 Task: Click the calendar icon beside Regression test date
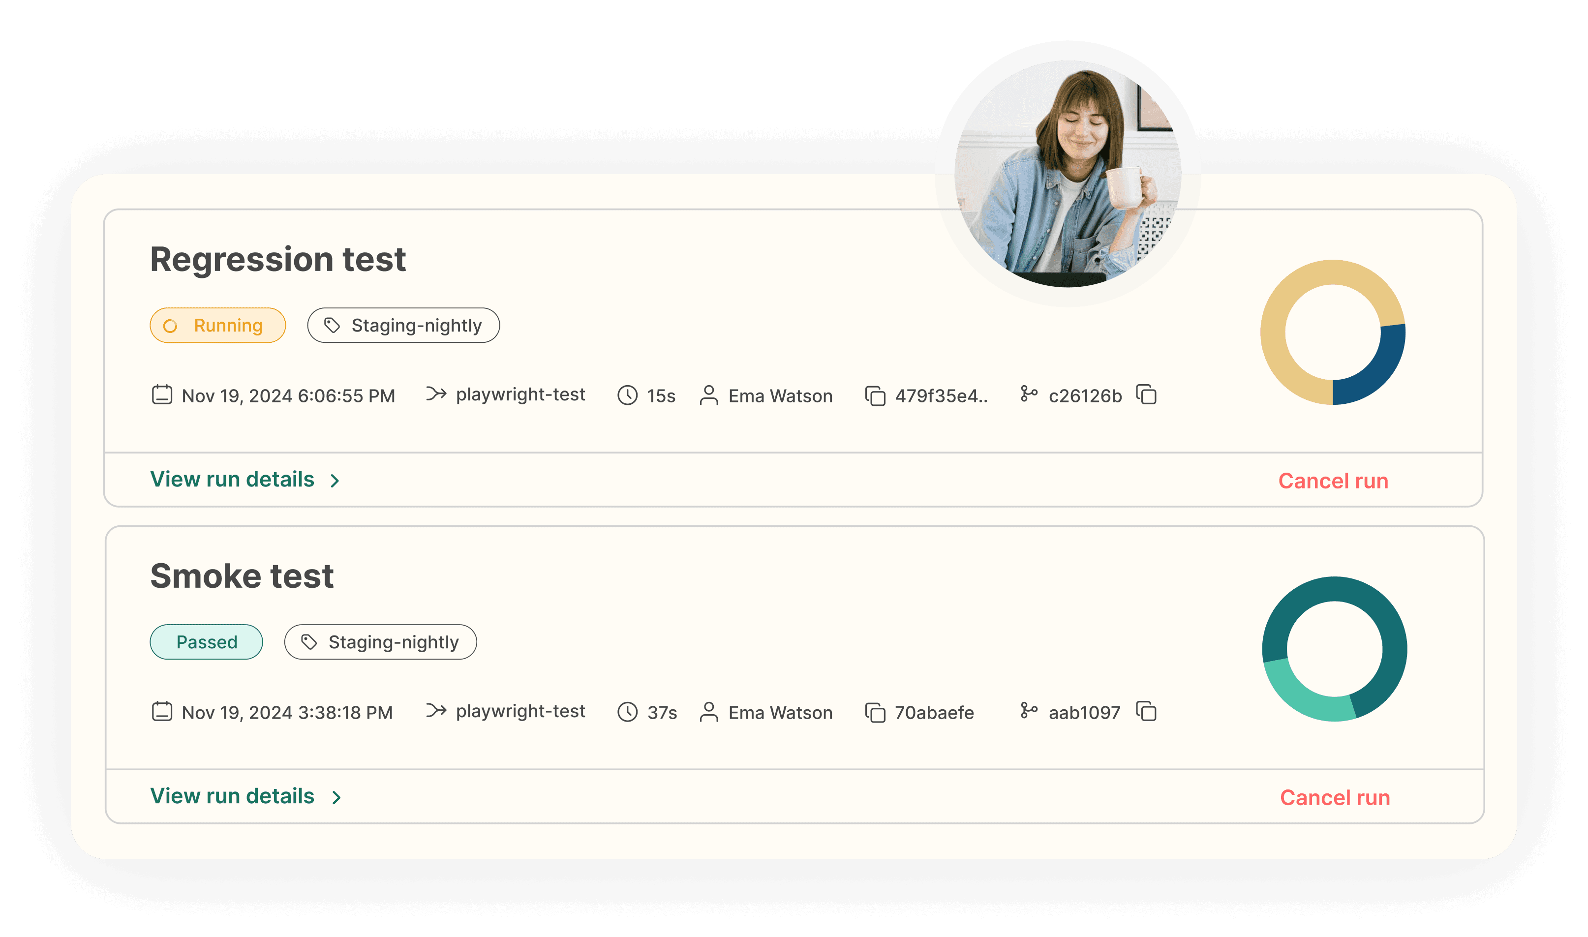162,395
